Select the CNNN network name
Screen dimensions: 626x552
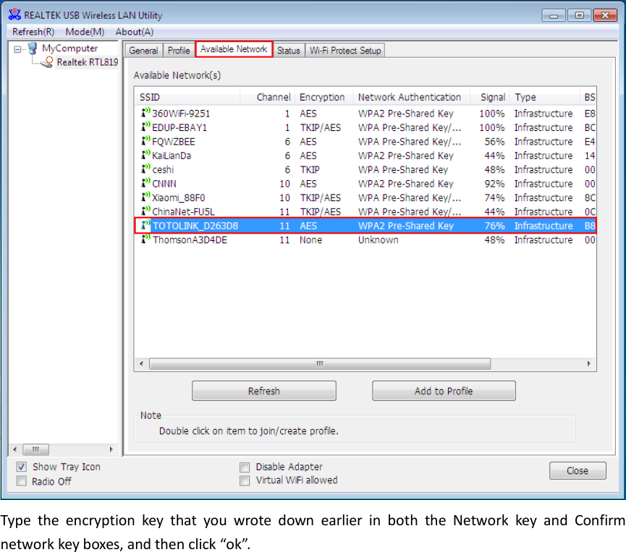(164, 184)
